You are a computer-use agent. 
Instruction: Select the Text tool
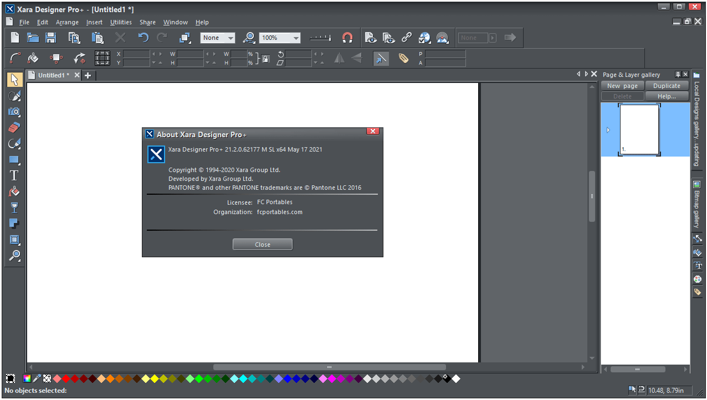[15, 176]
